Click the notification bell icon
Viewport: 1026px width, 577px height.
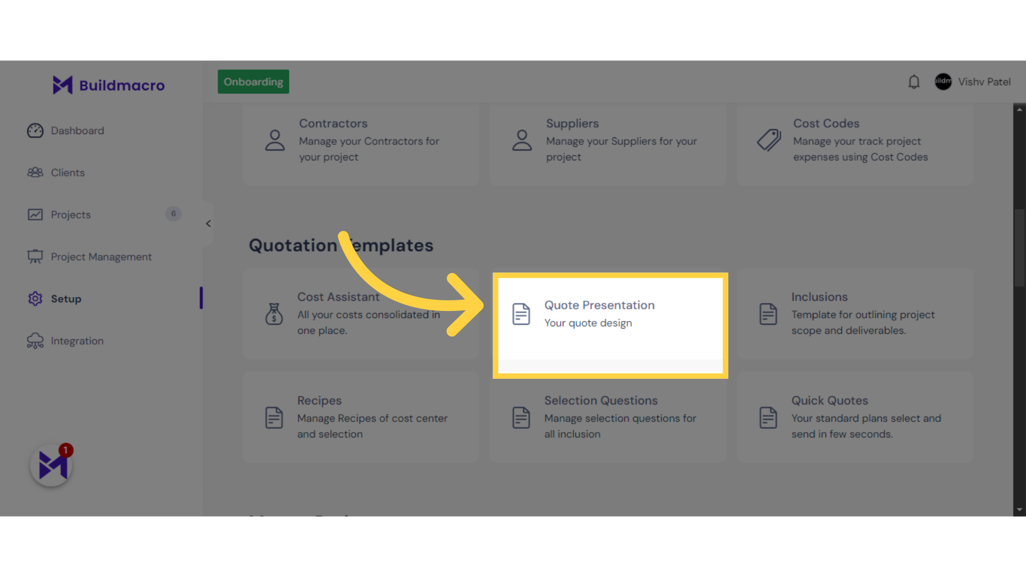pyautogui.click(x=914, y=82)
